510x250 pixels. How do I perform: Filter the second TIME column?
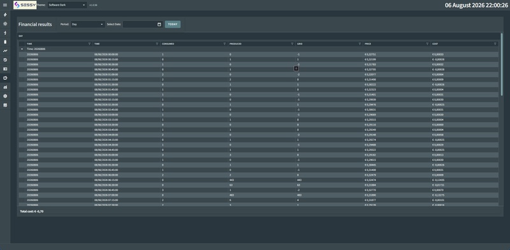[157, 43]
